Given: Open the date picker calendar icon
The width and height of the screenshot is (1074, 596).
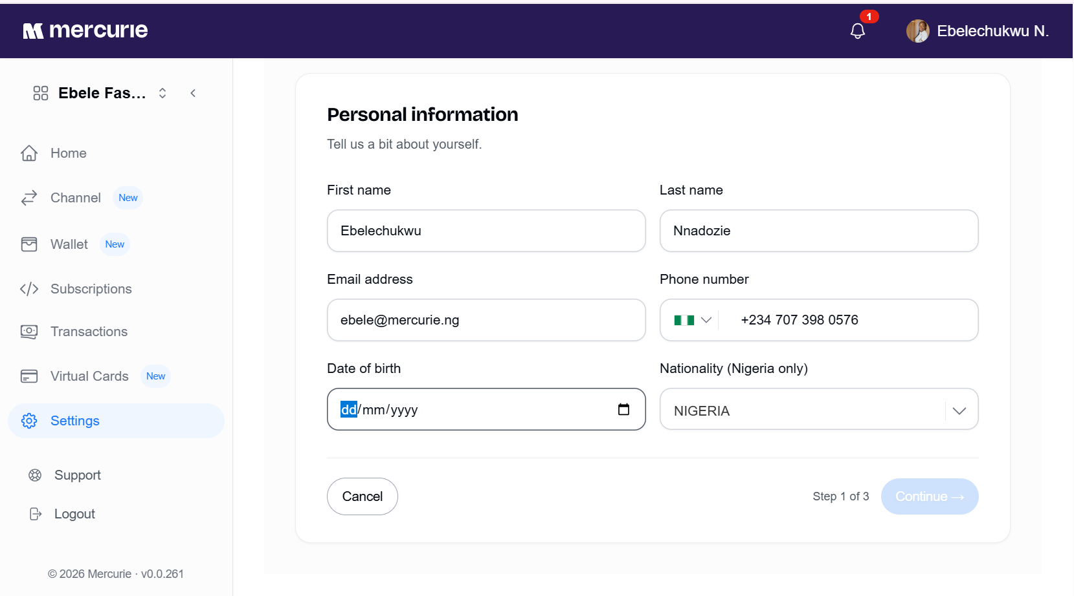Looking at the screenshot, I should (623, 409).
